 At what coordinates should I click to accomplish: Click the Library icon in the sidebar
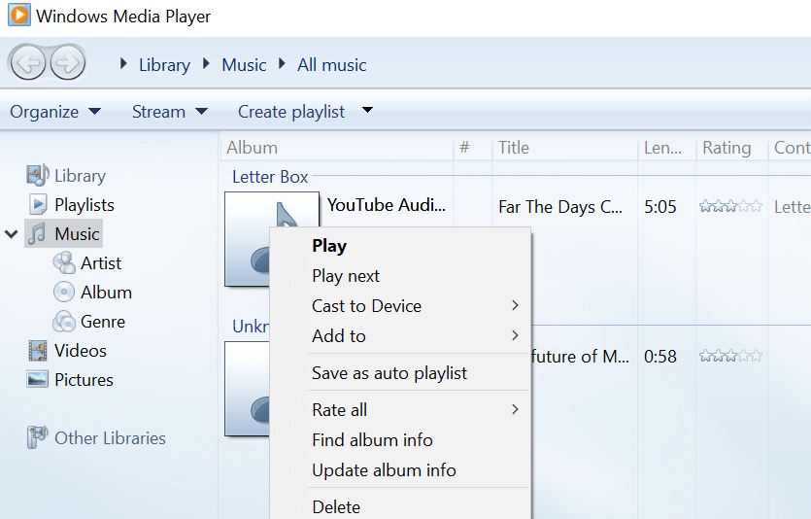(37, 175)
